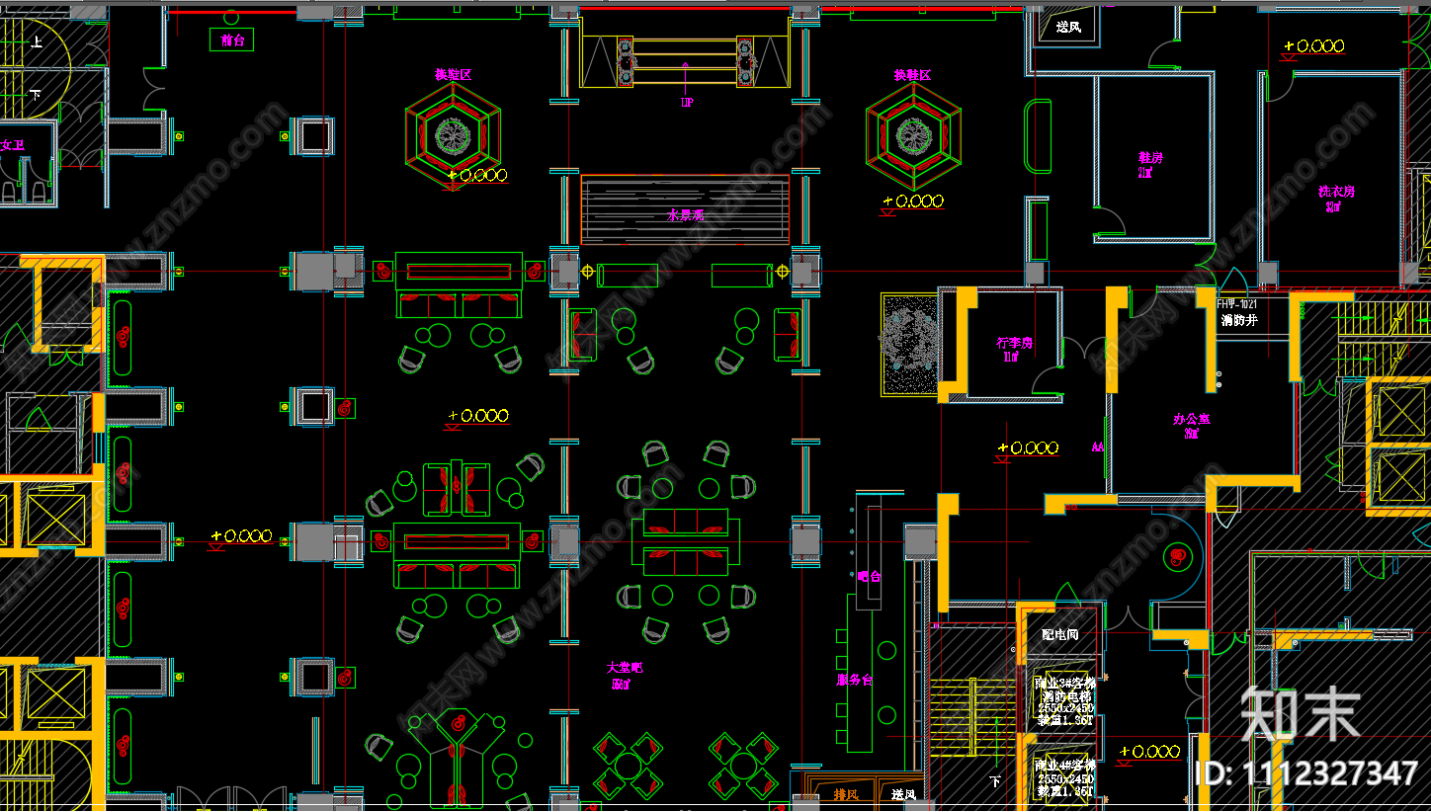1431x812 pixels.
Task: Select the 水景观 label text
Action: click(x=685, y=214)
